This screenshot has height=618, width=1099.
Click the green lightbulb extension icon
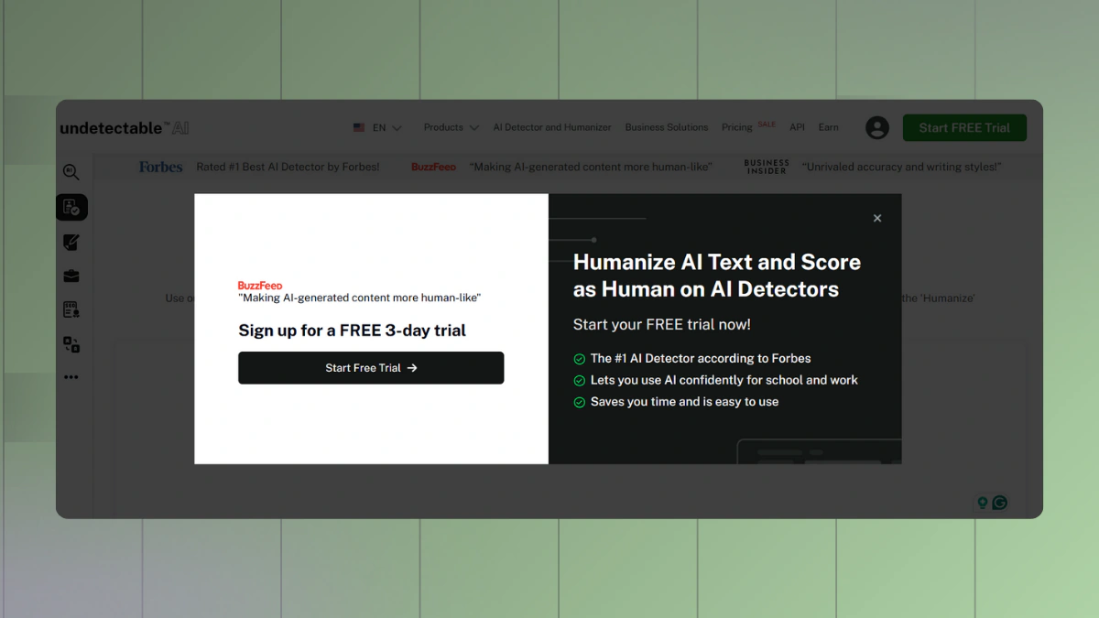coord(983,503)
